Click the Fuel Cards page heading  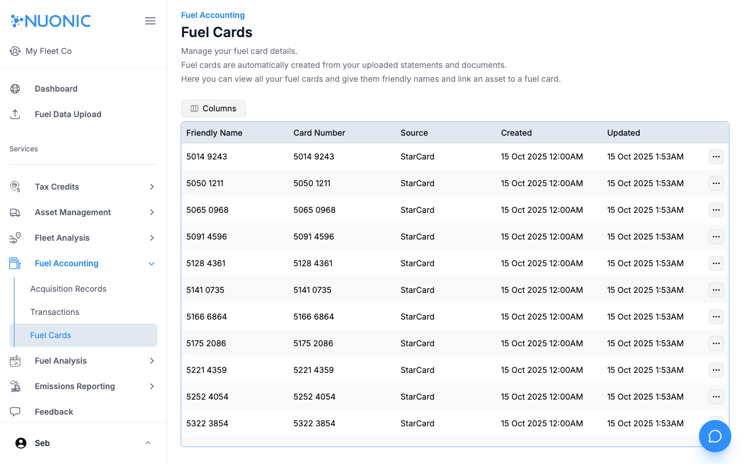[217, 32]
